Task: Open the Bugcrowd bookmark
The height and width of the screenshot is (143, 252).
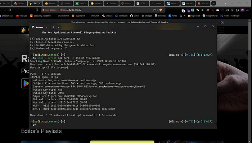Action: click(78, 16)
